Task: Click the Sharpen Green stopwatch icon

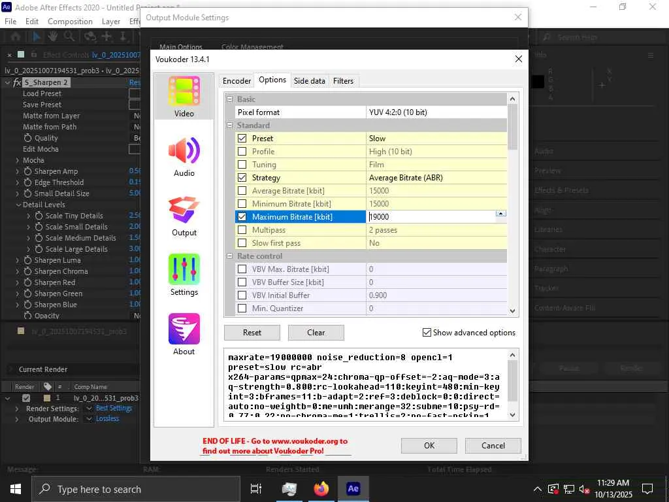Action: click(27, 293)
